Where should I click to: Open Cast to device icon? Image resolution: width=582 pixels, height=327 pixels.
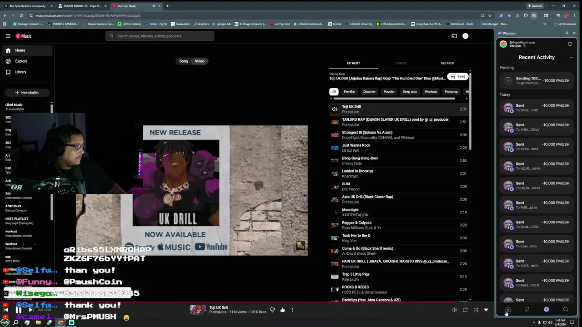454,36
